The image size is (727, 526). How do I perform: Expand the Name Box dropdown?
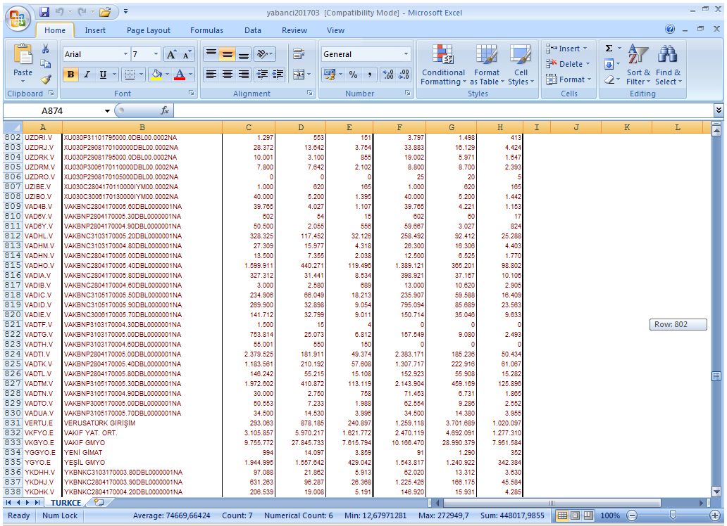pos(107,110)
